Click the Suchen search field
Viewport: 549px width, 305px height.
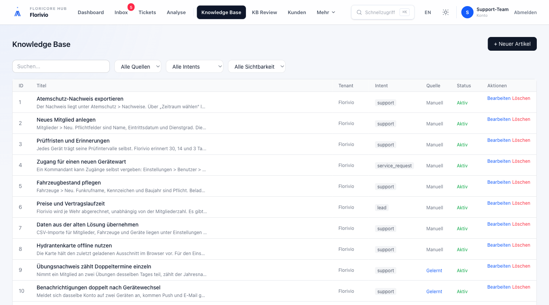click(61, 66)
